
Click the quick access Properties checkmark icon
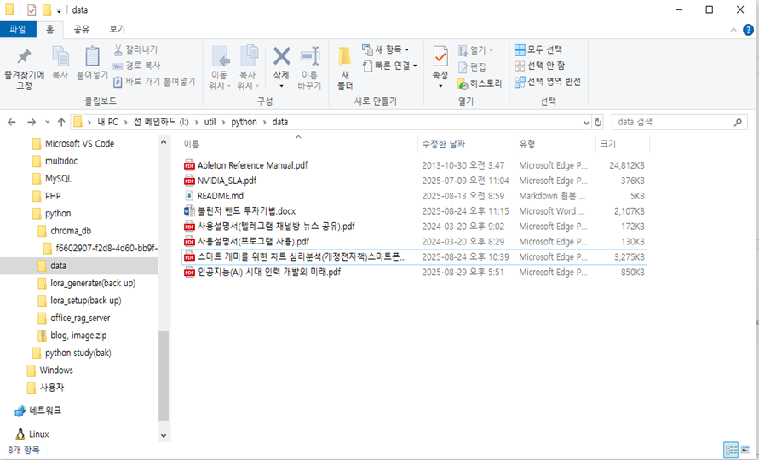[32, 9]
